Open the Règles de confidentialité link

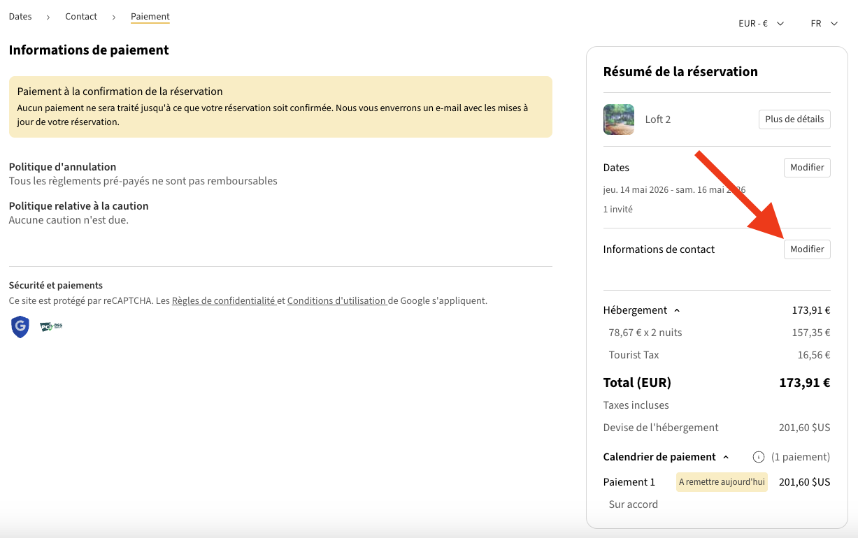[224, 301]
